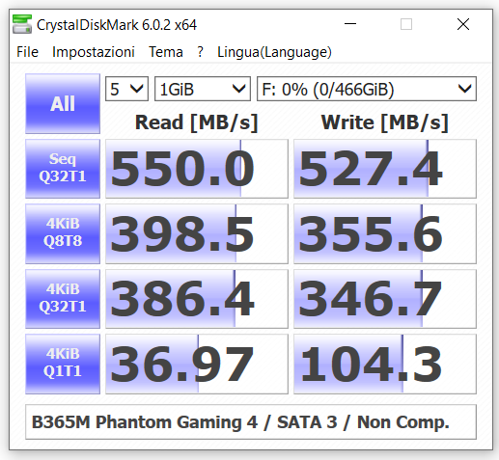Open the Tema menu
This screenshot has height=460, width=499.
click(166, 52)
